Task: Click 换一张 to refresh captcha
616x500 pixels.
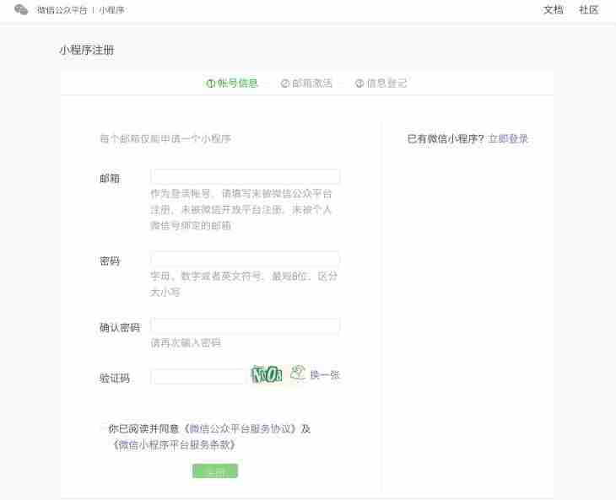Action: (x=325, y=375)
